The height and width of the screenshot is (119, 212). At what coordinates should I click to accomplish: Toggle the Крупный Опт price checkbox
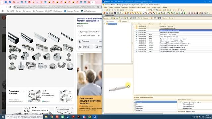pyautogui.click(x=135, y=106)
